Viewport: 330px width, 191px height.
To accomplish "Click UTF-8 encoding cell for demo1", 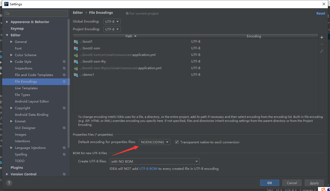I will 196,75.
